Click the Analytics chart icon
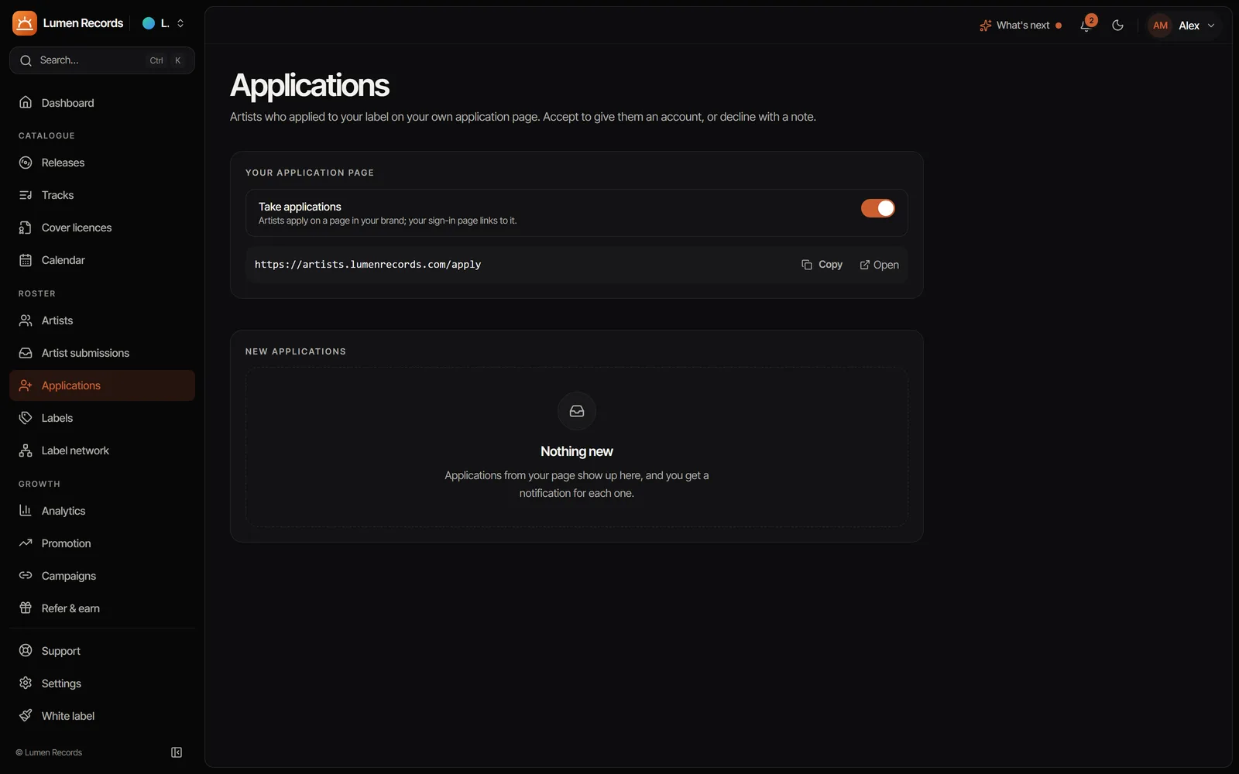The image size is (1239, 774). click(26, 511)
